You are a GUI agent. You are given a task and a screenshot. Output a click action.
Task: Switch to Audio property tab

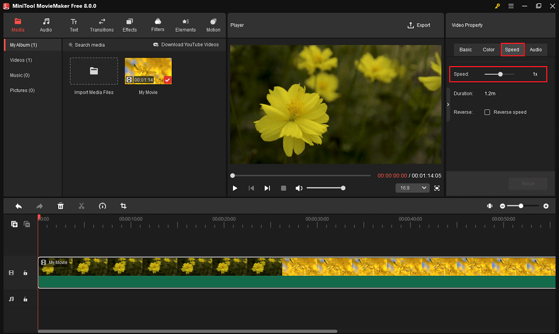pos(536,49)
